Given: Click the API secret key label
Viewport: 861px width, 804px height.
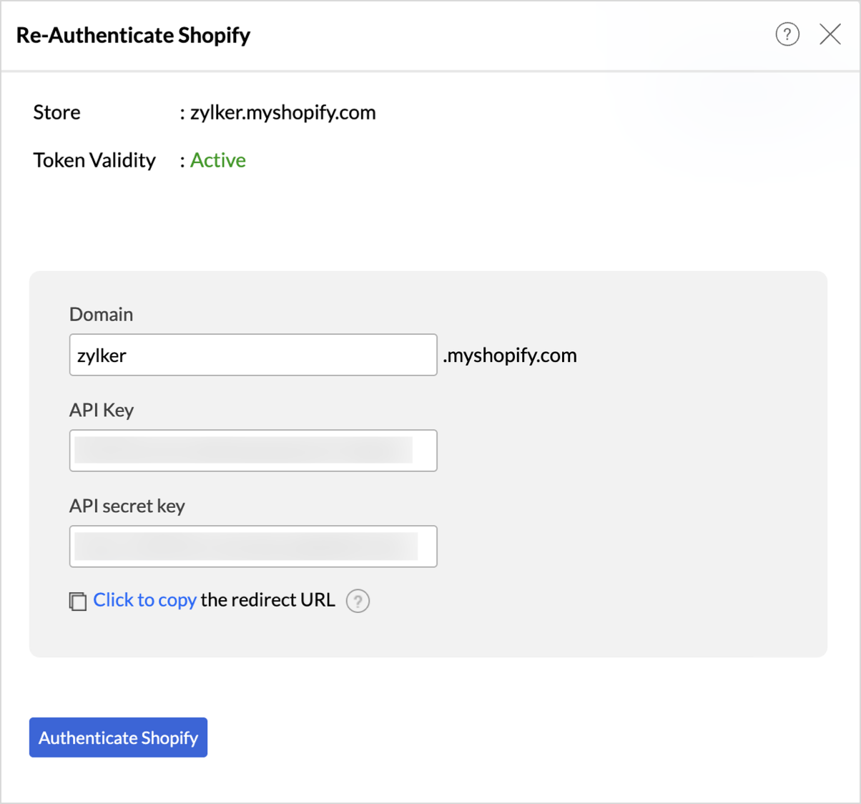Looking at the screenshot, I should pyautogui.click(x=127, y=506).
